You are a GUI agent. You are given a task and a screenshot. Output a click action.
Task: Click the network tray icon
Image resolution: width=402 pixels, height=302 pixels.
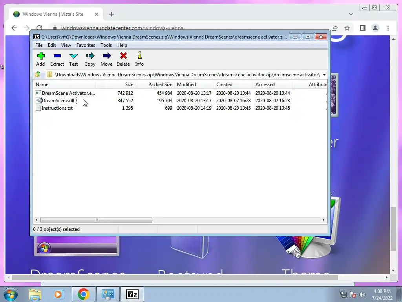pyautogui.click(x=343, y=295)
